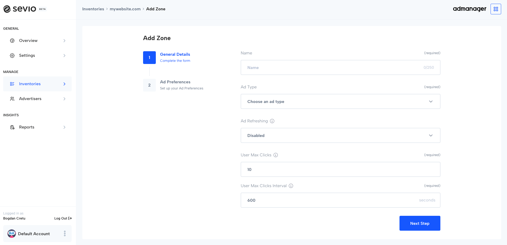507x245 pixels.
Task: Open the apps grid beside admanager
Action: click(x=495, y=9)
